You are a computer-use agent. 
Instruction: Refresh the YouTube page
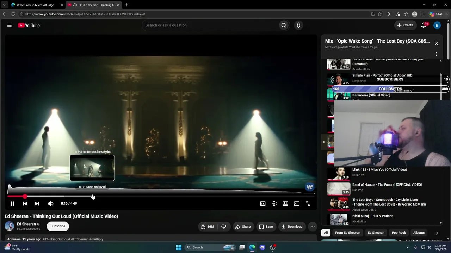pyautogui.click(x=13, y=14)
